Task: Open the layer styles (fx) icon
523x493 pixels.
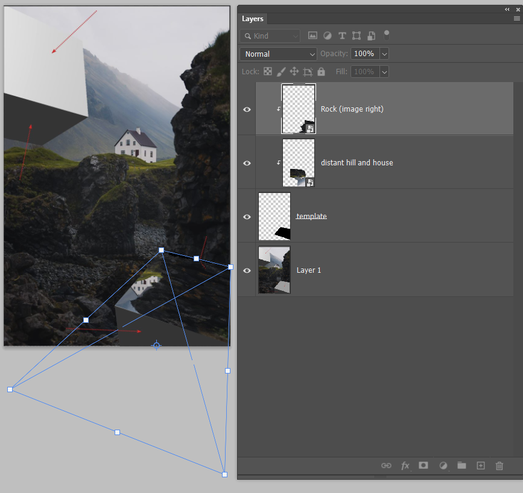Action: [x=405, y=465]
